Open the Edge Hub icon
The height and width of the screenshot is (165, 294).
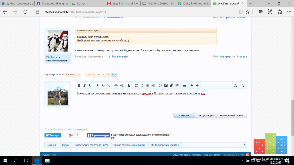tap(260, 12)
